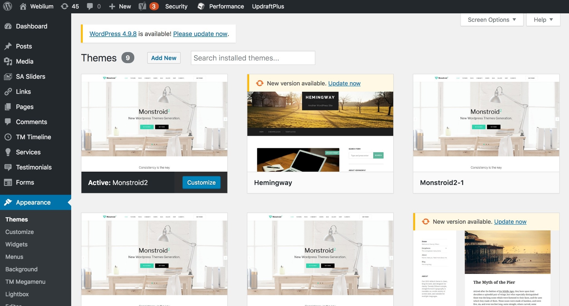
Task: Click the Forms icon in the sidebar
Action: 8,182
